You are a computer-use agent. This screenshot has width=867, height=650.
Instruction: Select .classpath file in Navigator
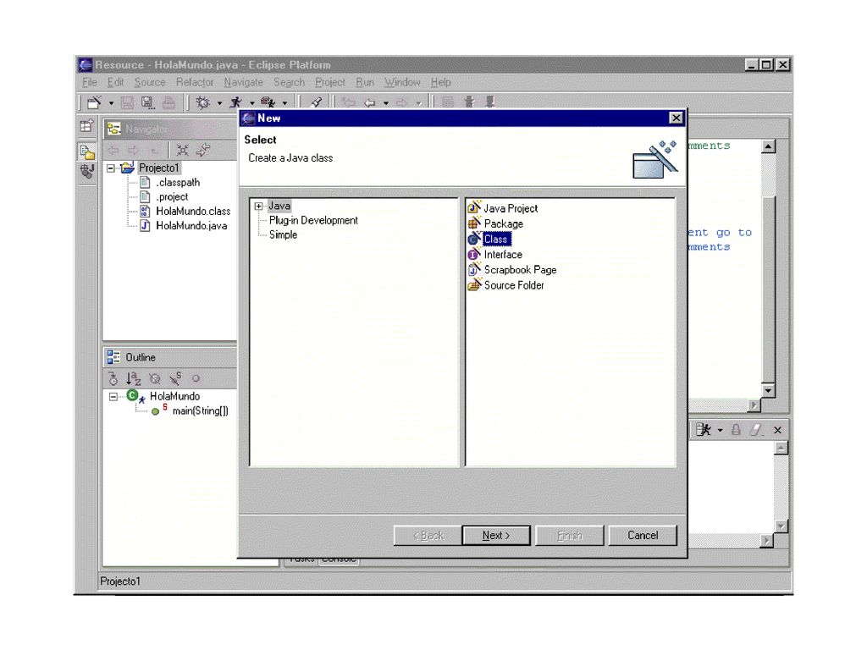click(x=178, y=183)
